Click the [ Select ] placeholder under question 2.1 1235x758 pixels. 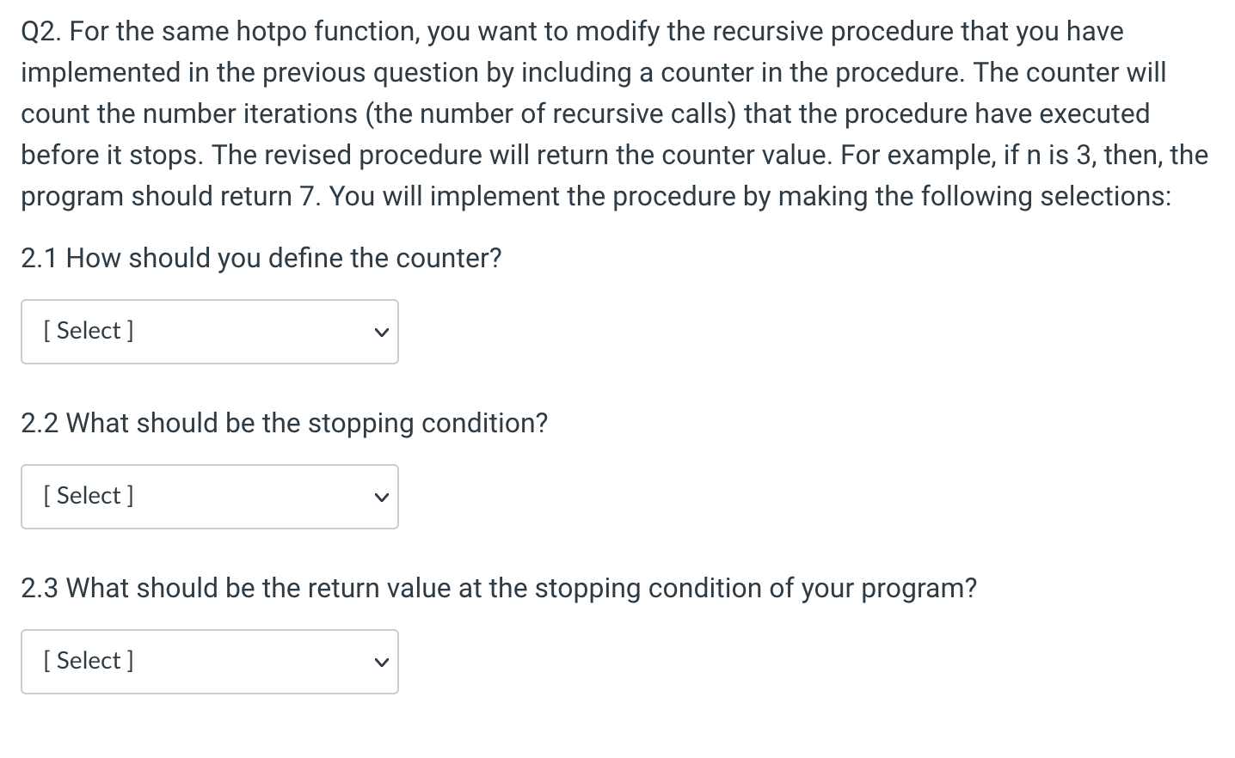click(x=89, y=331)
